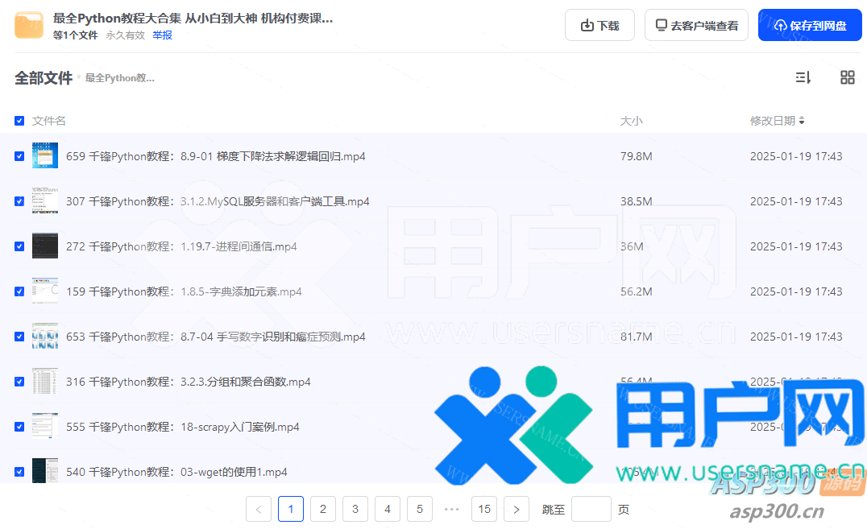Open thumbnail of file 159 video
The image size is (867, 529).
[45, 291]
